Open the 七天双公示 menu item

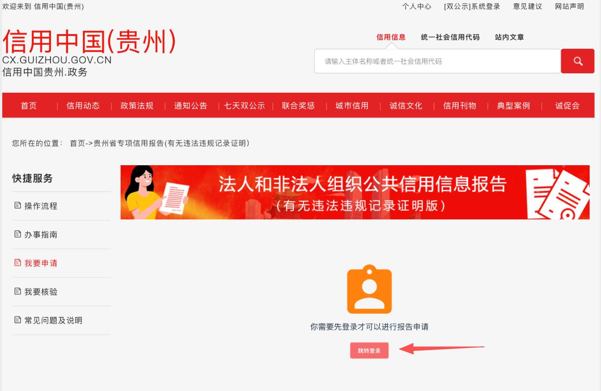point(244,106)
